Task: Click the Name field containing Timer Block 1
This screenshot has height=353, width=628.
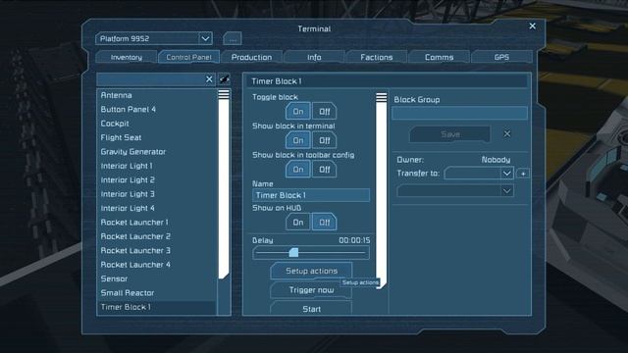Action: pos(311,195)
